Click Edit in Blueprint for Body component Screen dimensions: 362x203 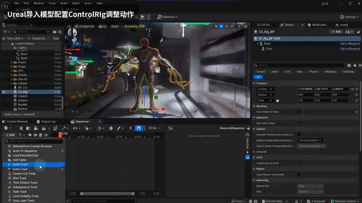pos(350,44)
